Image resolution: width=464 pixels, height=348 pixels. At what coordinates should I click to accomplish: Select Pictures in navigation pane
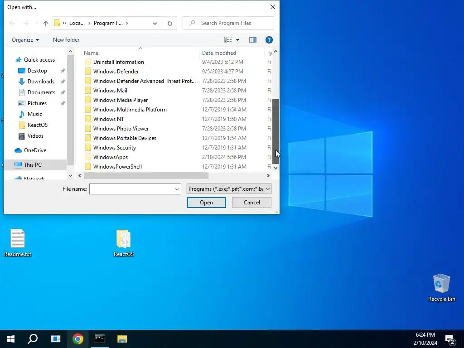(37, 103)
